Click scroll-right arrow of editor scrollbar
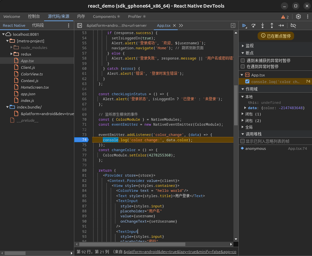Viewport: 312px width, 256px height. (231, 244)
